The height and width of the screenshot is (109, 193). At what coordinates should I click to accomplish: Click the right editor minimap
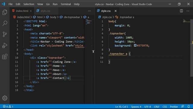coord(186,21)
